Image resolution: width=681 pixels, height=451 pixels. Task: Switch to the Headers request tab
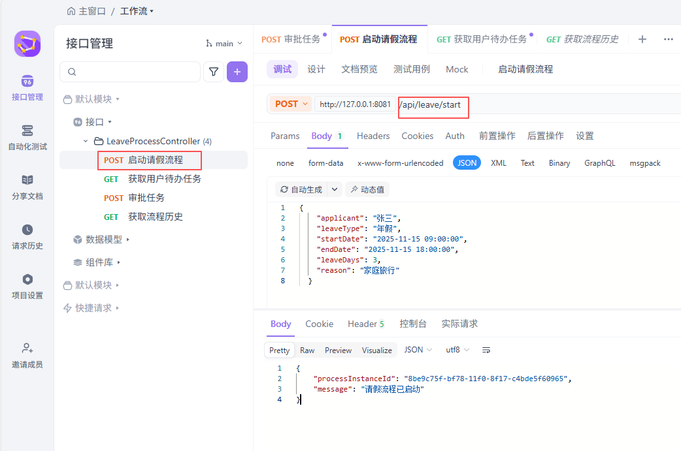pyautogui.click(x=373, y=136)
